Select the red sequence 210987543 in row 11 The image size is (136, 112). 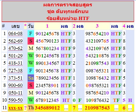coord(97,108)
